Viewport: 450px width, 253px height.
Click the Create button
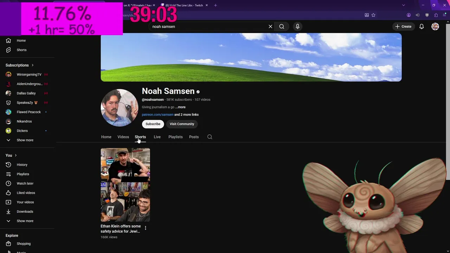pyautogui.click(x=403, y=26)
